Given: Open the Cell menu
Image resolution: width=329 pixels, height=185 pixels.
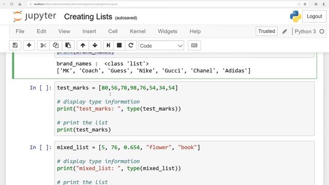Looking at the screenshot, I should click(113, 31).
